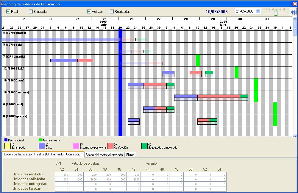The height and width of the screenshot is (193, 298).
Task: Click the blue Corte legend swatch
Action: [x=42, y=146]
